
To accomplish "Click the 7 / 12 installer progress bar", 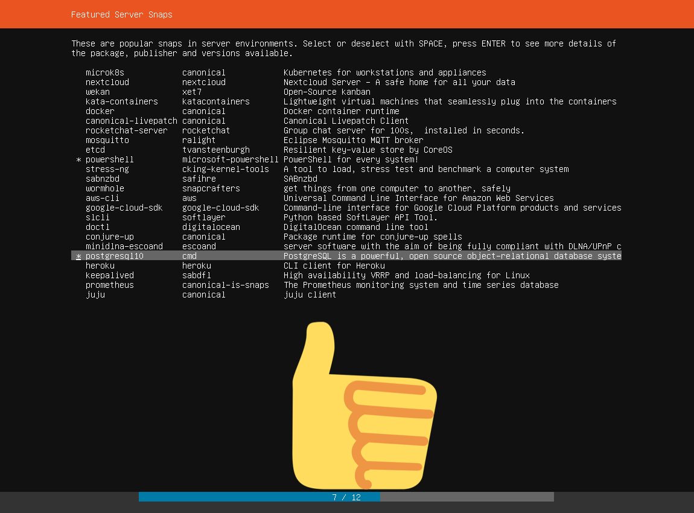I will (346, 497).
